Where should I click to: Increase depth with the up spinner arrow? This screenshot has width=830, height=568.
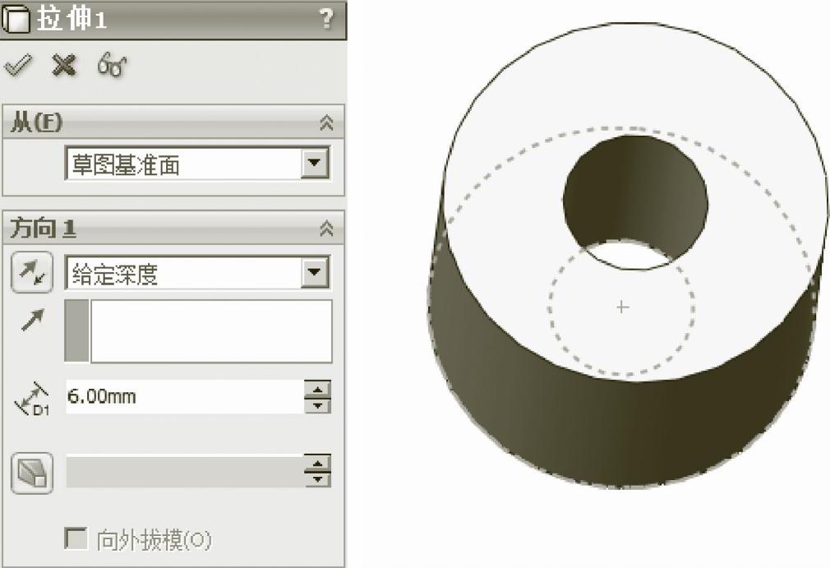click(x=317, y=389)
